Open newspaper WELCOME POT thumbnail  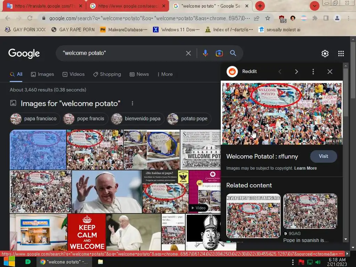pos(201,150)
